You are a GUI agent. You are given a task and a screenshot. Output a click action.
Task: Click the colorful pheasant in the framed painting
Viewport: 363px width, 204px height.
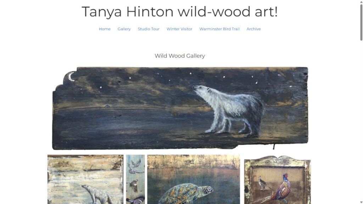coord(281,188)
